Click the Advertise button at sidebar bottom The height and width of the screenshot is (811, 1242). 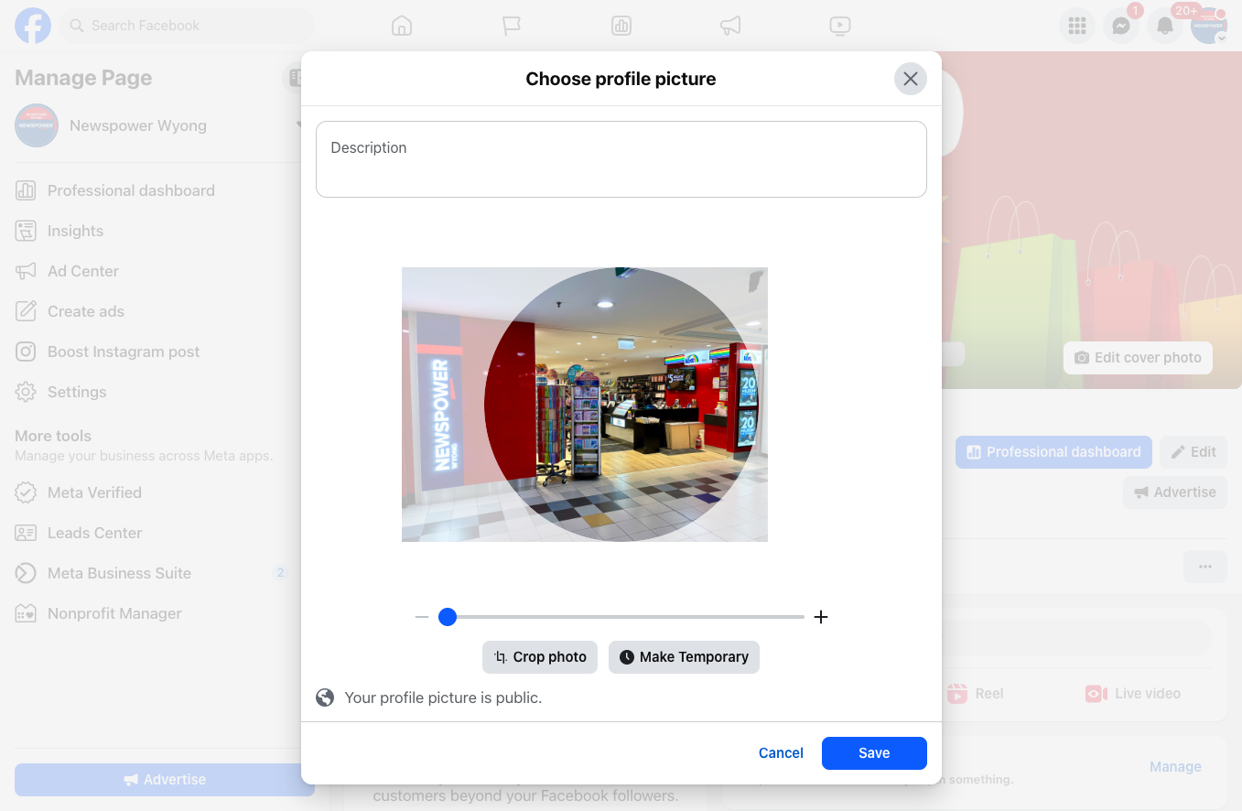click(x=165, y=780)
